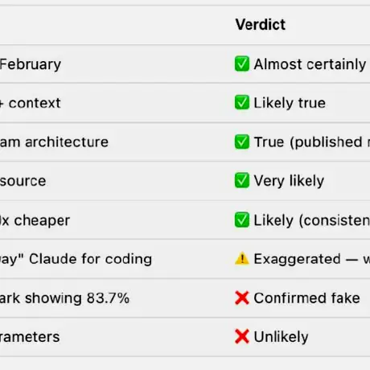Click green checkmark beside True (published

242,142
